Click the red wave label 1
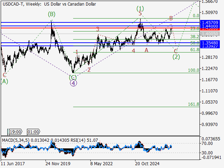The image size is (224, 168). 77,52
